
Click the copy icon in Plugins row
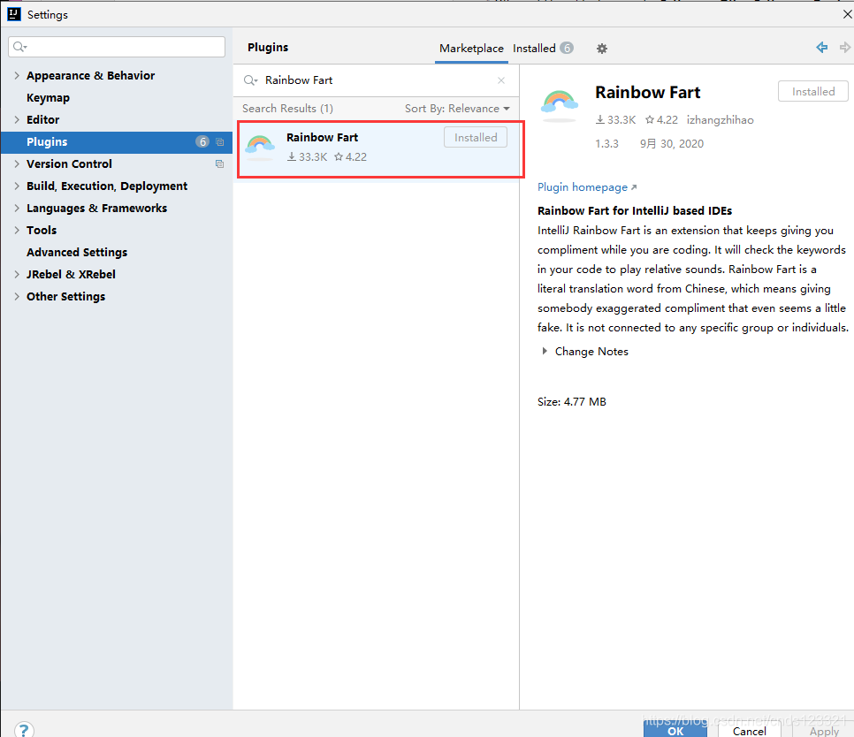click(x=219, y=142)
